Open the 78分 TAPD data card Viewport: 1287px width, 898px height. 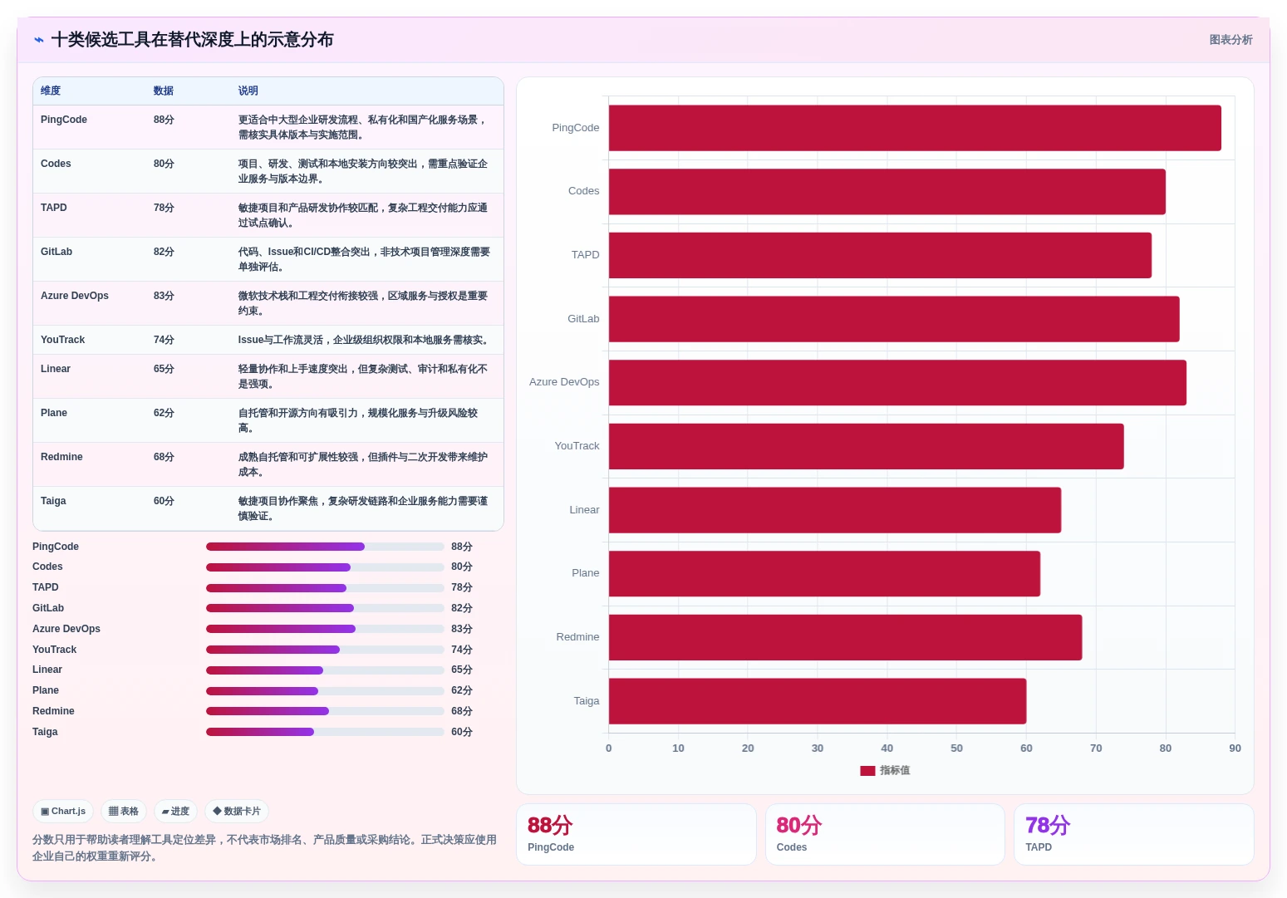pos(1133,834)
